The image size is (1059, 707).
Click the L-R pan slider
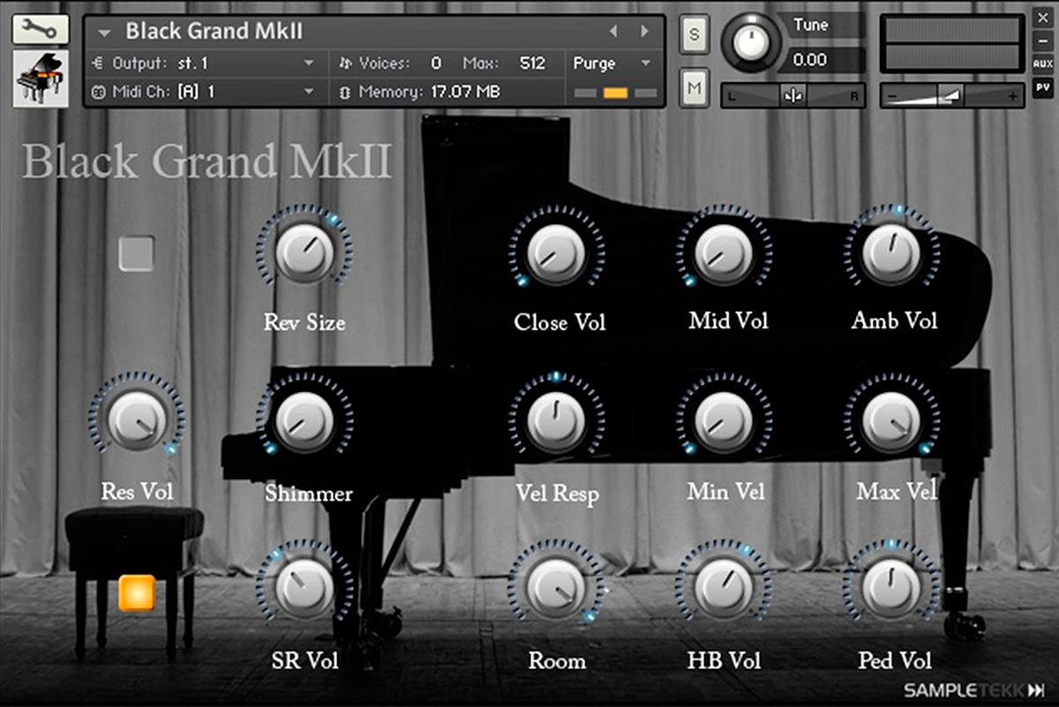pyautogui.click(x=792, y=95)
